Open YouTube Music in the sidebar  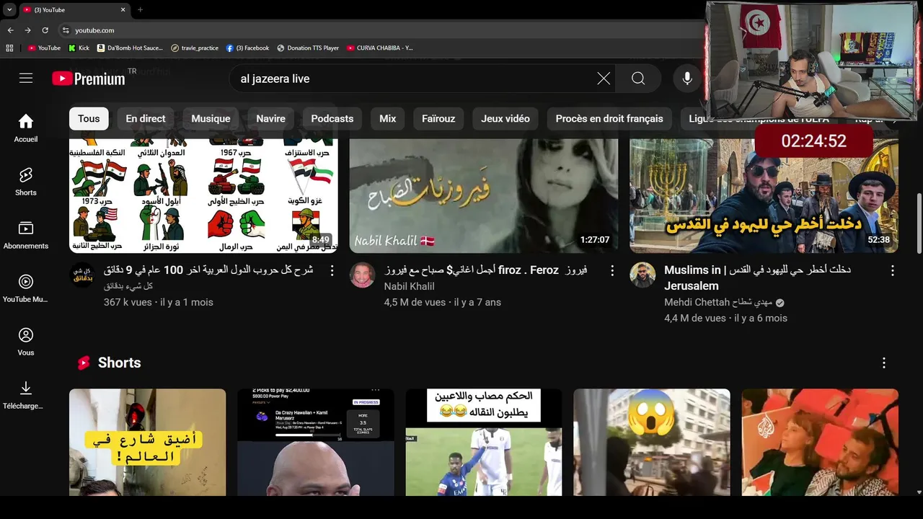pyautogui.click(x=26, y=288)
